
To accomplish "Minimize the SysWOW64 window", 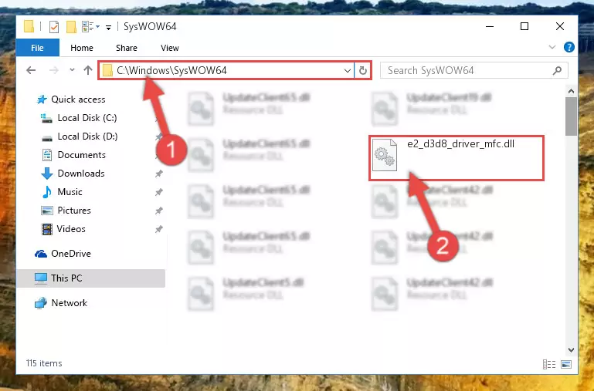I will tap(490, 26).
